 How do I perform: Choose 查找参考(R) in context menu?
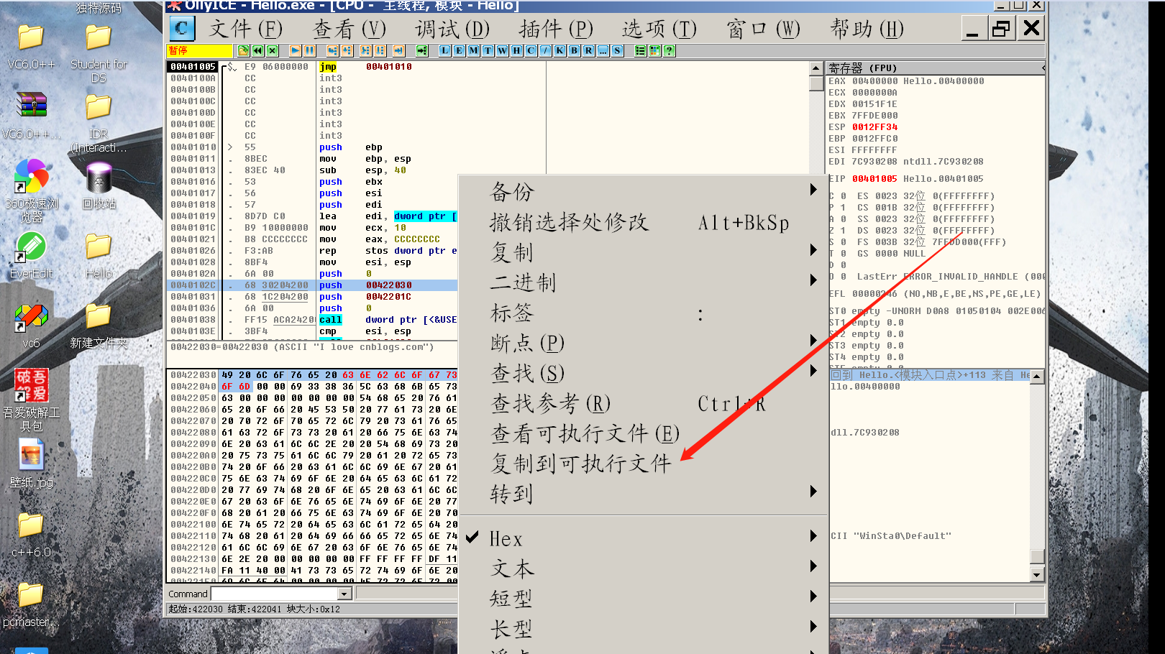point(642,402)
